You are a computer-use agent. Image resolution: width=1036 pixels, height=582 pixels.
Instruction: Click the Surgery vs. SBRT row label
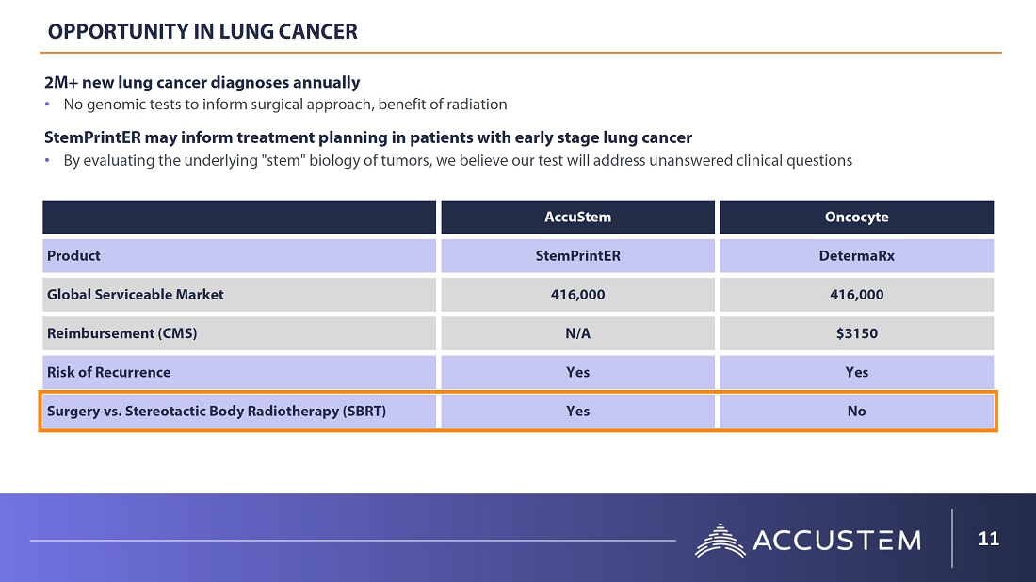pos(217,412)
